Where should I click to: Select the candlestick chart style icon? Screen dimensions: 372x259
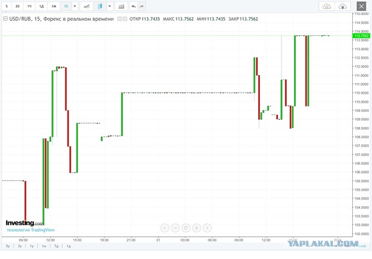[100, 6]
